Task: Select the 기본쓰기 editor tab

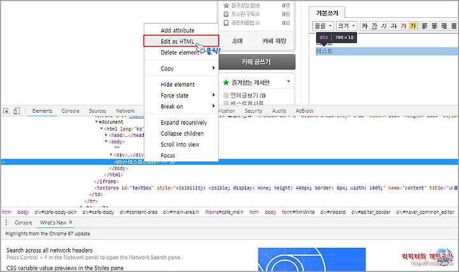Action: 327,13
